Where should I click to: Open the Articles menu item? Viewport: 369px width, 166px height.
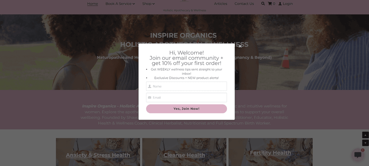pyautogui.click(x=221, y=4)
